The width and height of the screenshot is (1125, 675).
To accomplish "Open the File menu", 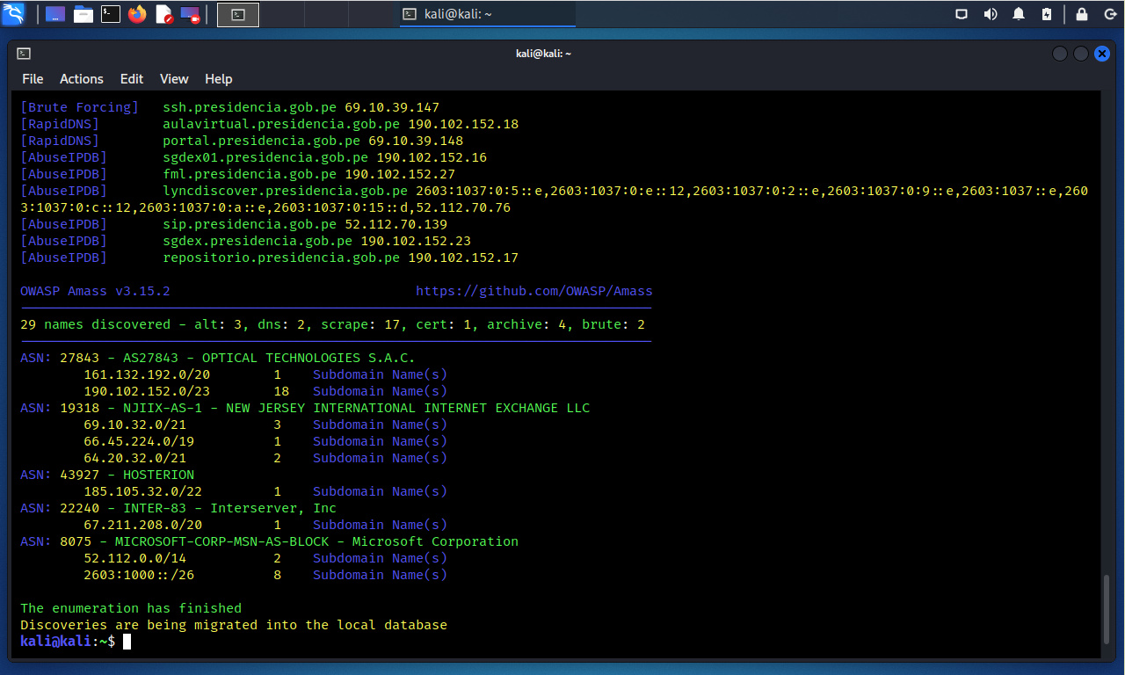I will pos(33,79).
